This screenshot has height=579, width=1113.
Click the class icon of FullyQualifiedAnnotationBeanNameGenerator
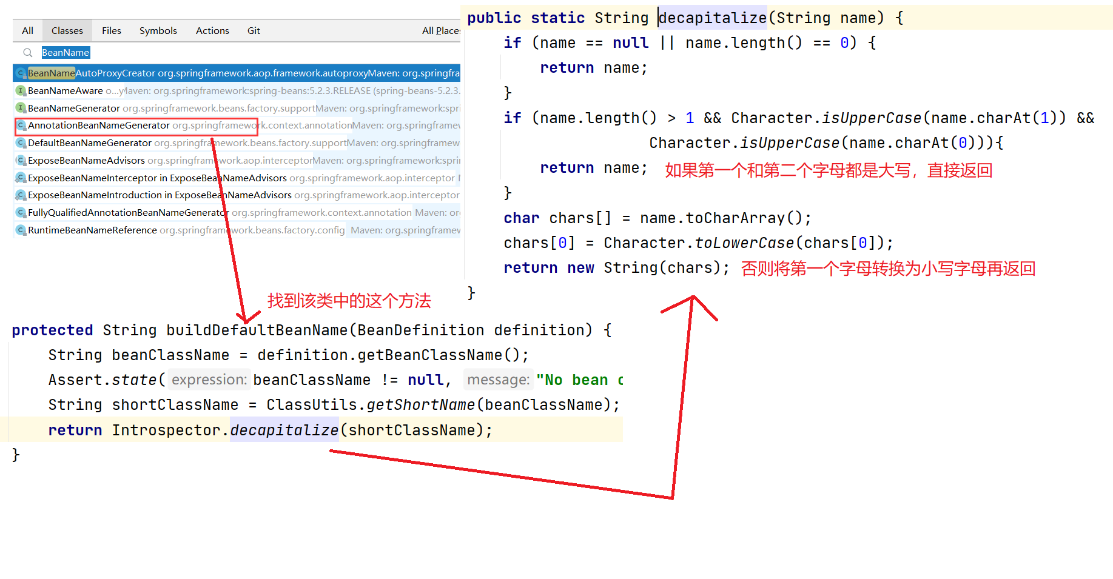coord(21,212)
